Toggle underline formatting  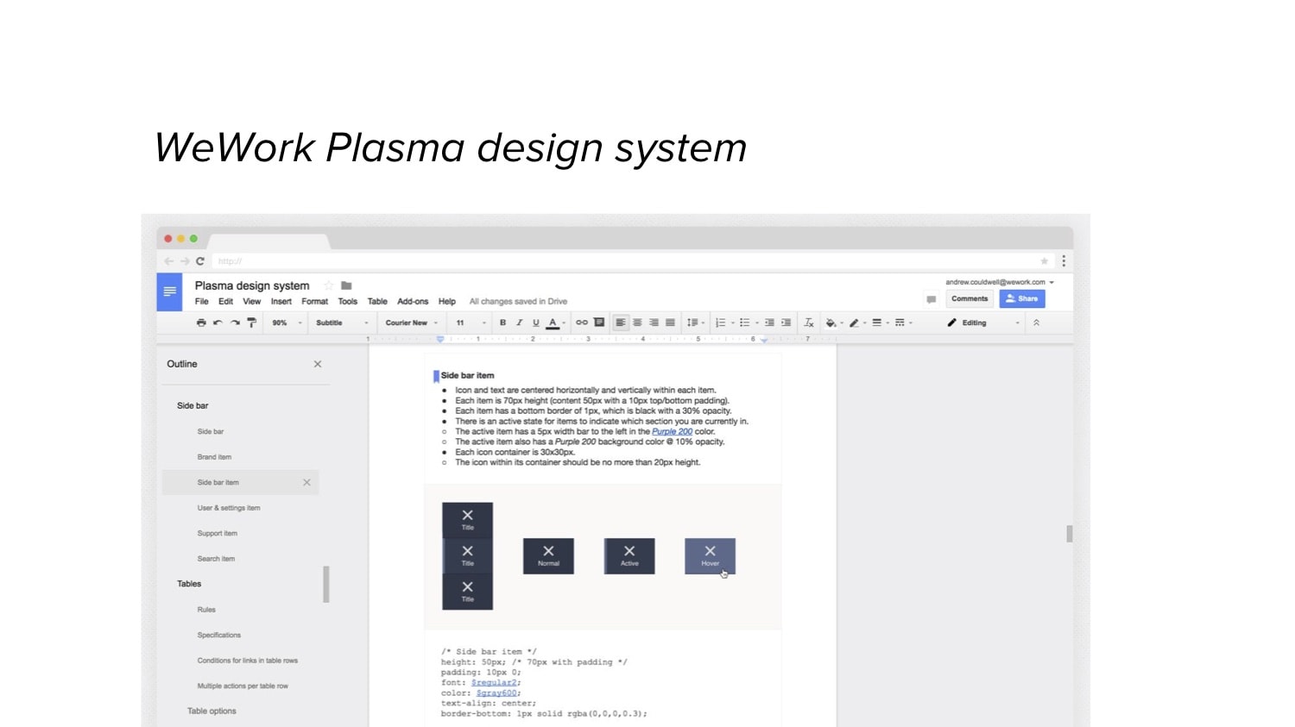pos(535,323)
